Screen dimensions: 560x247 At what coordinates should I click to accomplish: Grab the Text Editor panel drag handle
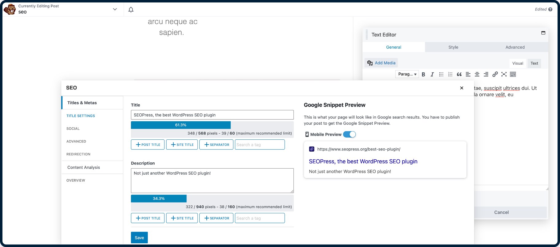pos(367,35)
